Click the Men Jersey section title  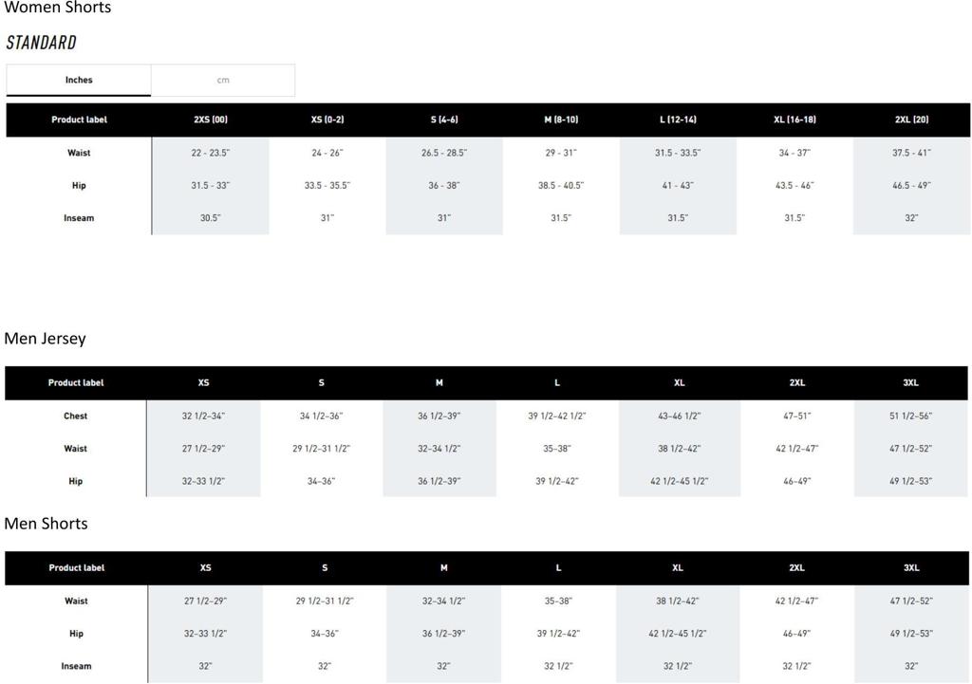[x=45, y=339]
